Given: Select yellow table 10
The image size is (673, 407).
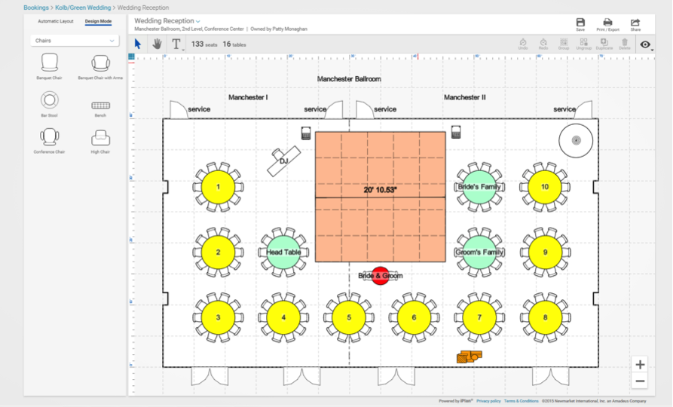Looking at the screenshot, I should pyautogui.click(x=545, y=187).
